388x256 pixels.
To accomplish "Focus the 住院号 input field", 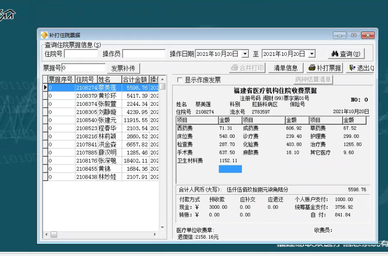I will (81, 54).
